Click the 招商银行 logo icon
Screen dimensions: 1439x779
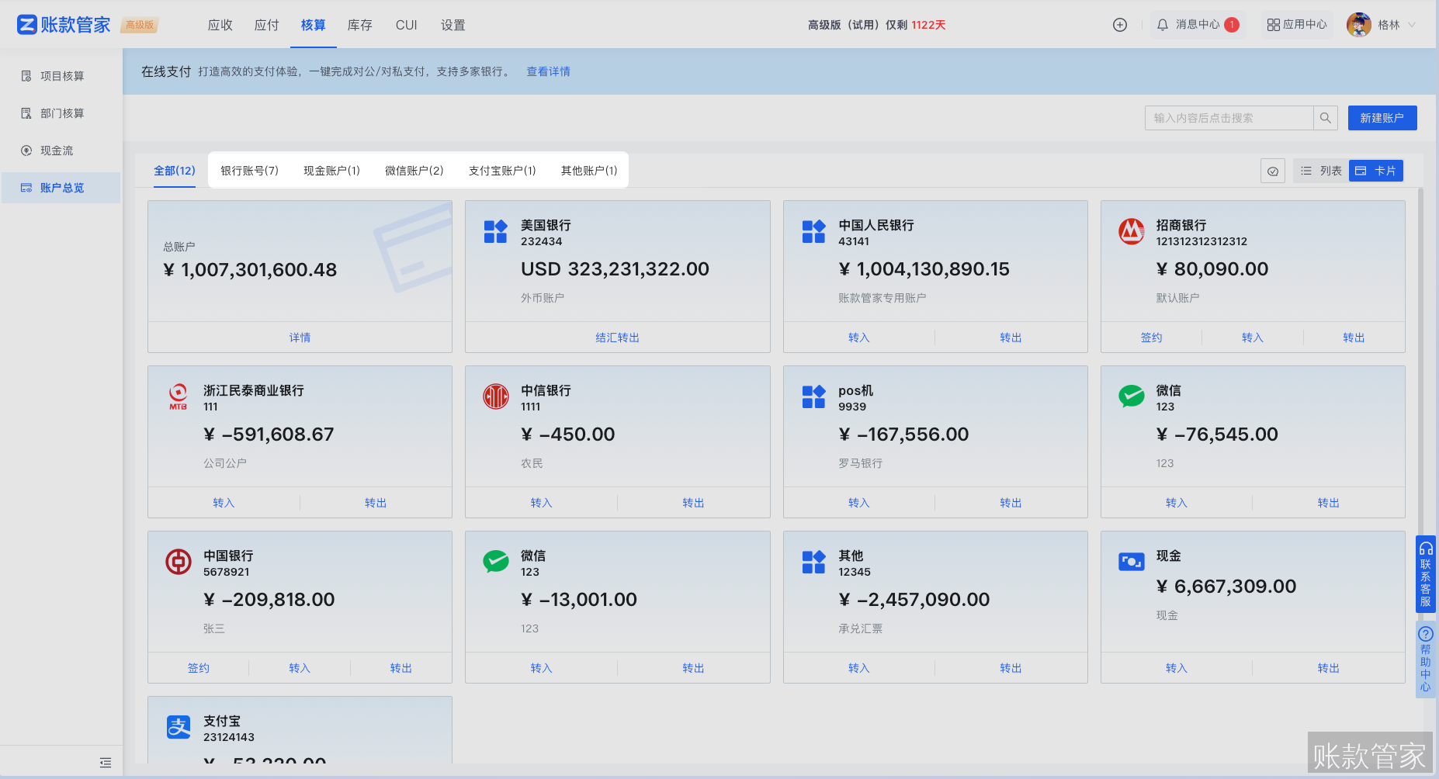(x=1131, y=231)
